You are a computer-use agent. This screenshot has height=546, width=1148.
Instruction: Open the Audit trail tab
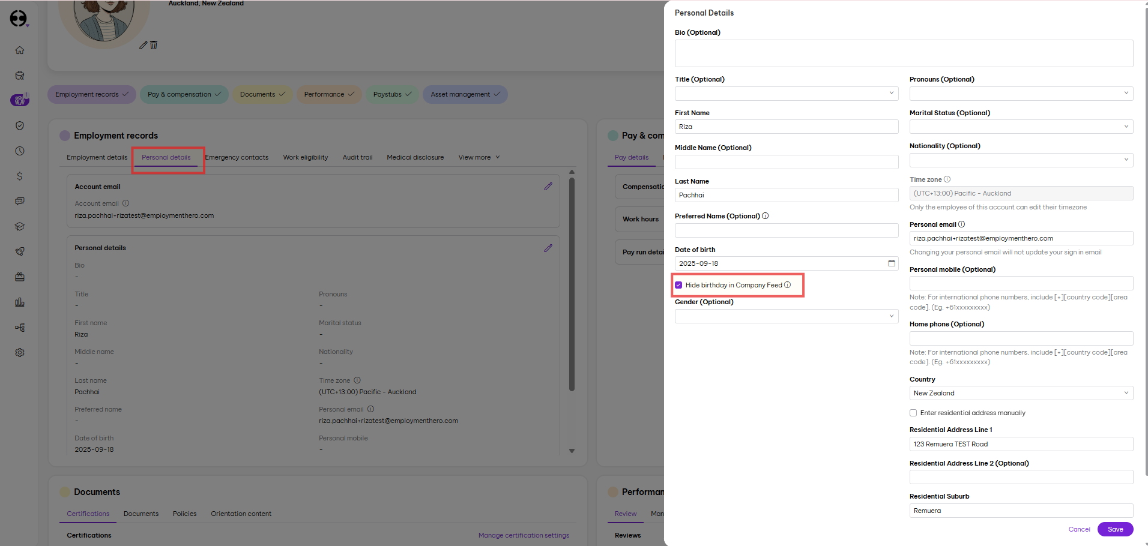pos(357,157)
